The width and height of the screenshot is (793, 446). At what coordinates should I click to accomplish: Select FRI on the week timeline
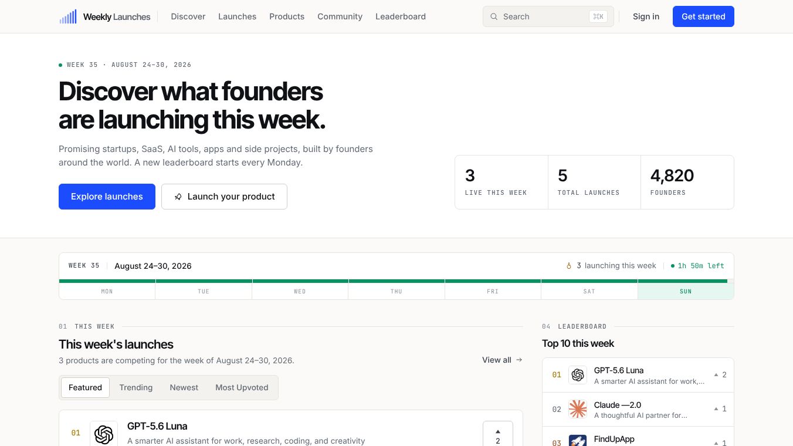493,291
